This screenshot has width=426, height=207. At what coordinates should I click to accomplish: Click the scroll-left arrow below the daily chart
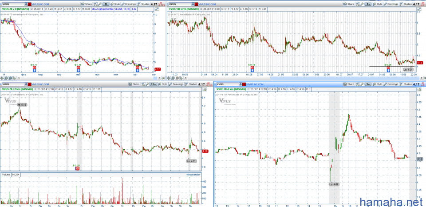[x=19, y=78]
